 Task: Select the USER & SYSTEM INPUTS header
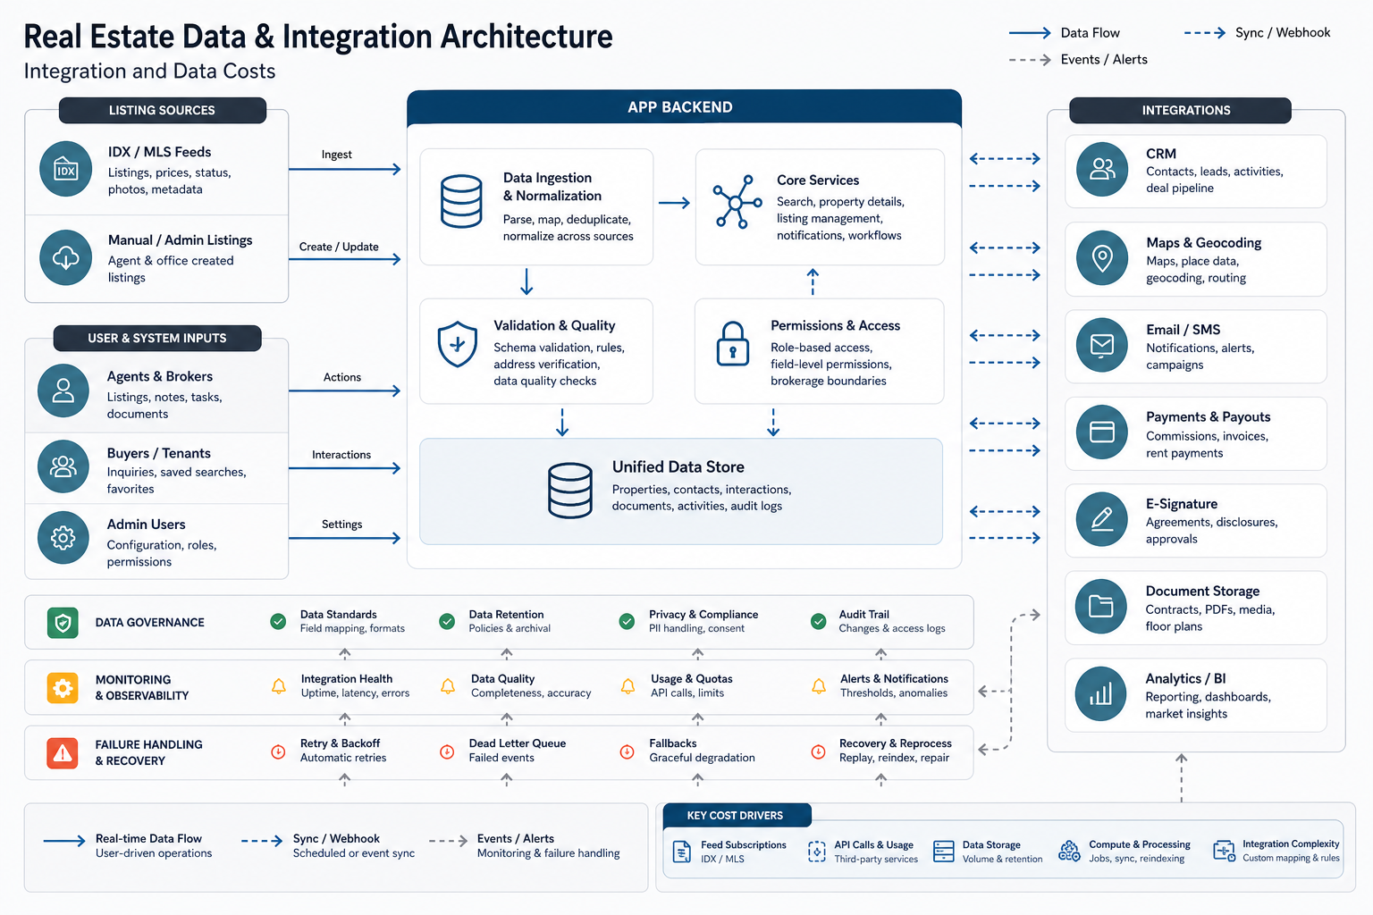coord(157,338)
